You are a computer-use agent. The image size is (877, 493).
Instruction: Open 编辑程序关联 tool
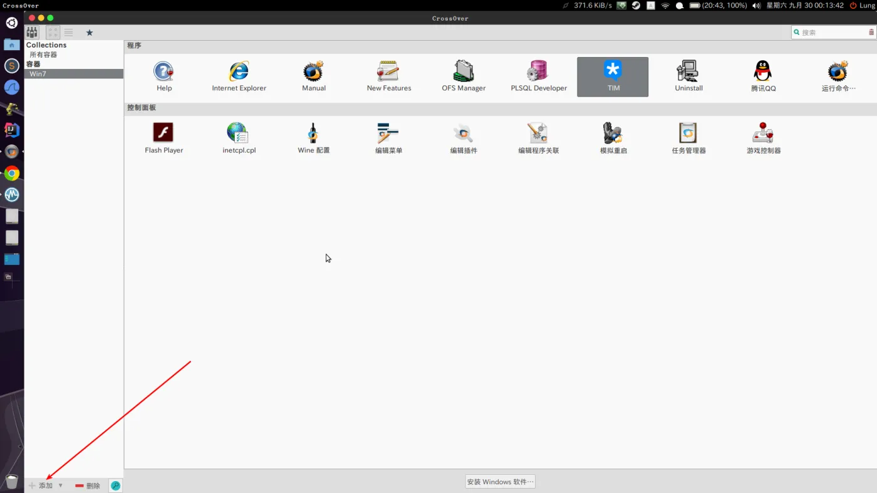(x=538, y=138)
